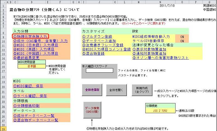Click the 2011/7/10 date cell
217x131 pixels.
[167, 6]
